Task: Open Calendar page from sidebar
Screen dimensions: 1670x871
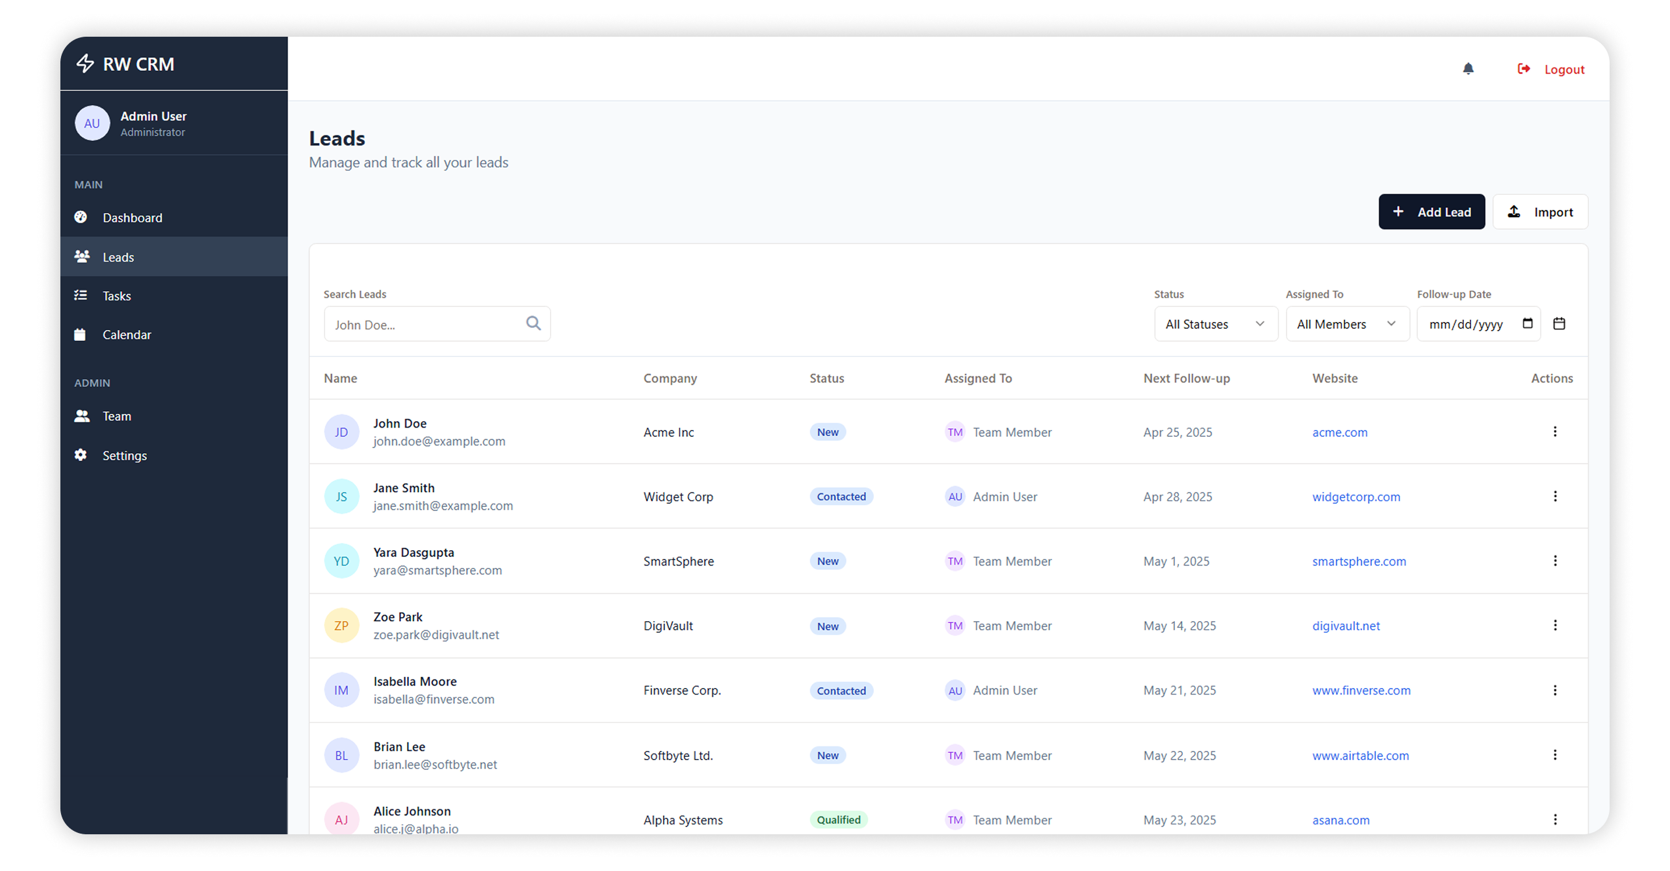Action: 127,334
